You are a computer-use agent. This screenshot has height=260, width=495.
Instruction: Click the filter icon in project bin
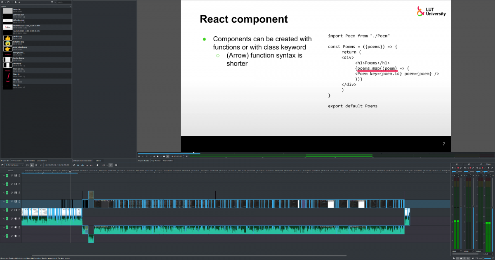coord(52,2)
